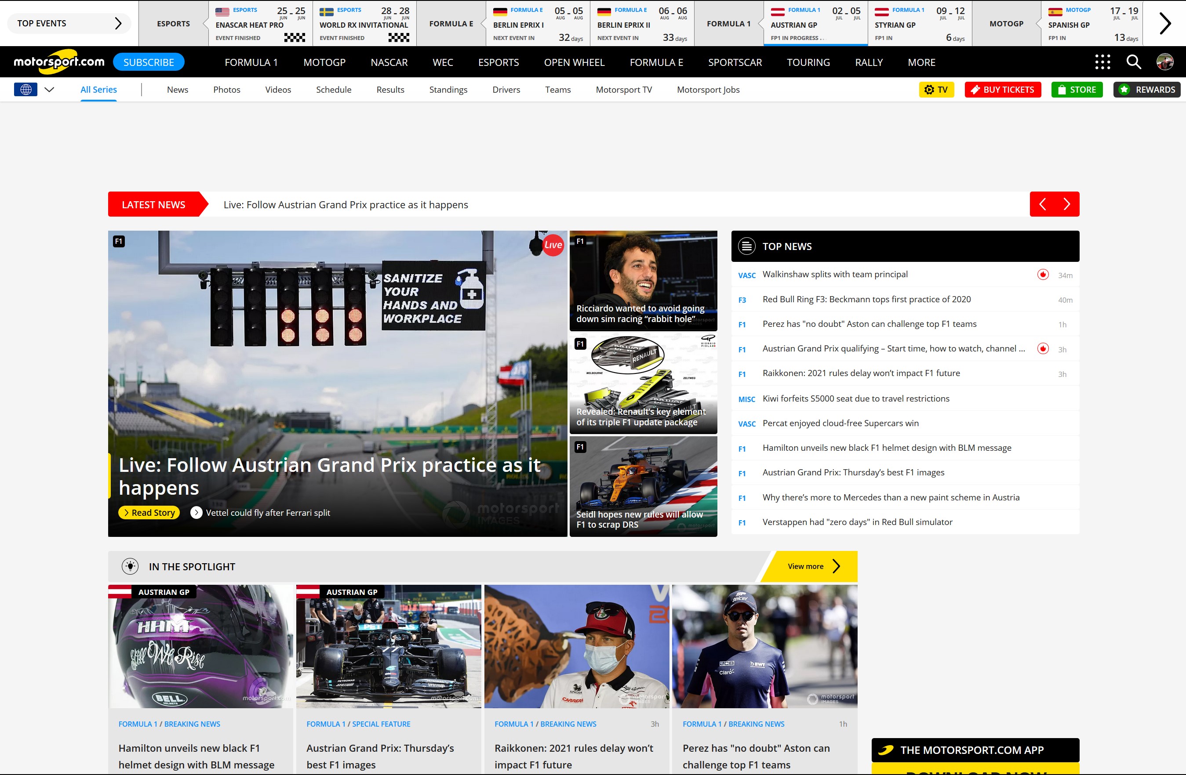1186x775 pixels.
Task: Open the user profile avatar
Action: point(1164,62)
